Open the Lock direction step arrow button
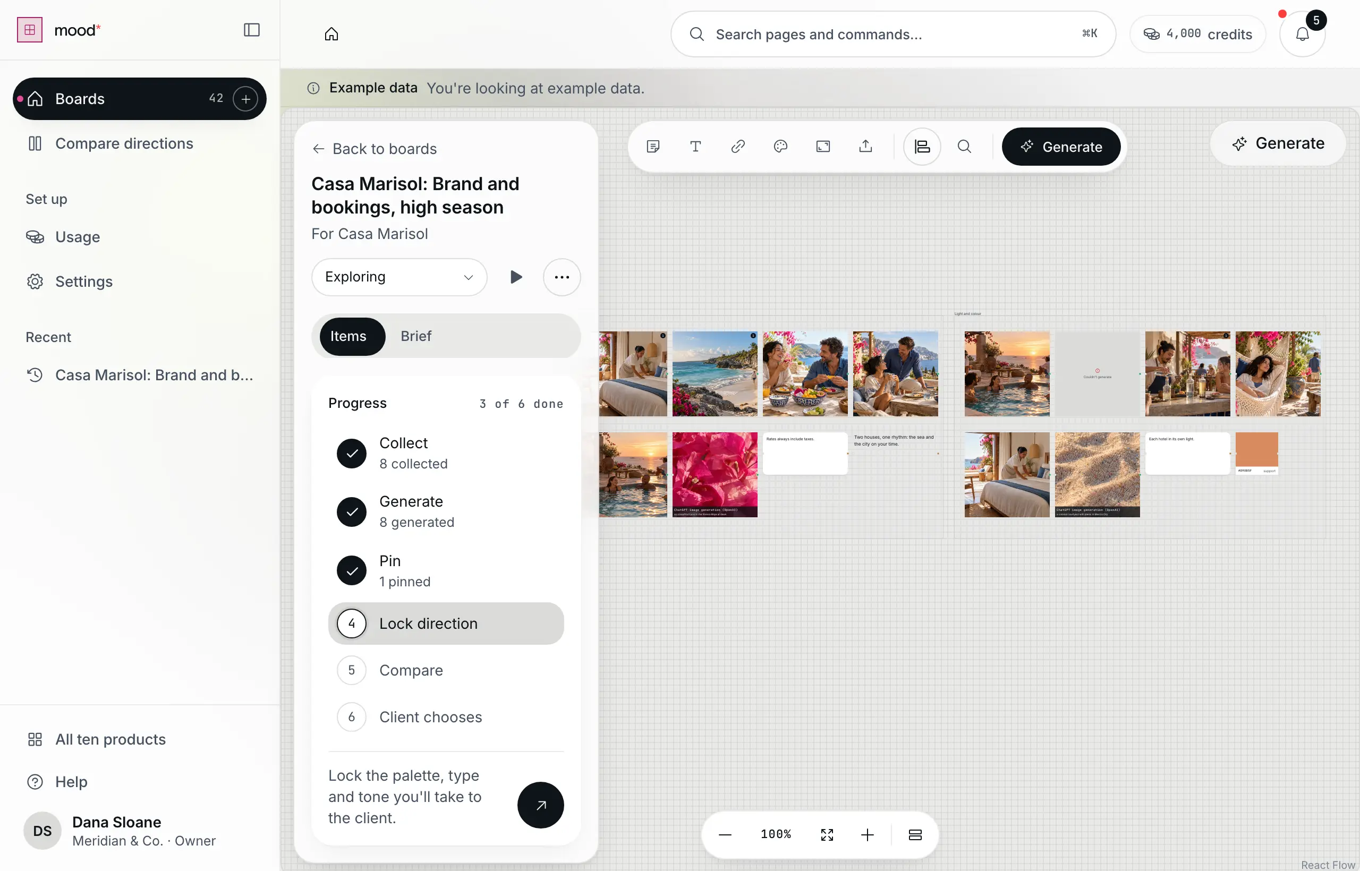The width and height of the screenshot is (1360, 871). pos(540,805)
